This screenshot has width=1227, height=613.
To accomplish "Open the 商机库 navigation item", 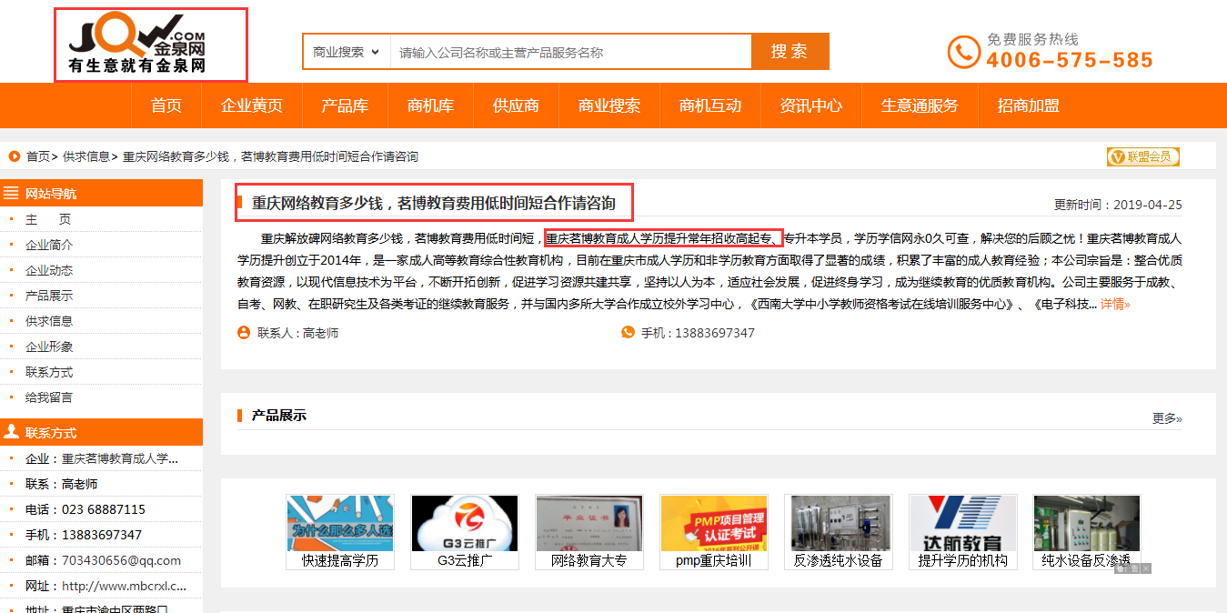I will [x=431, y=106].
